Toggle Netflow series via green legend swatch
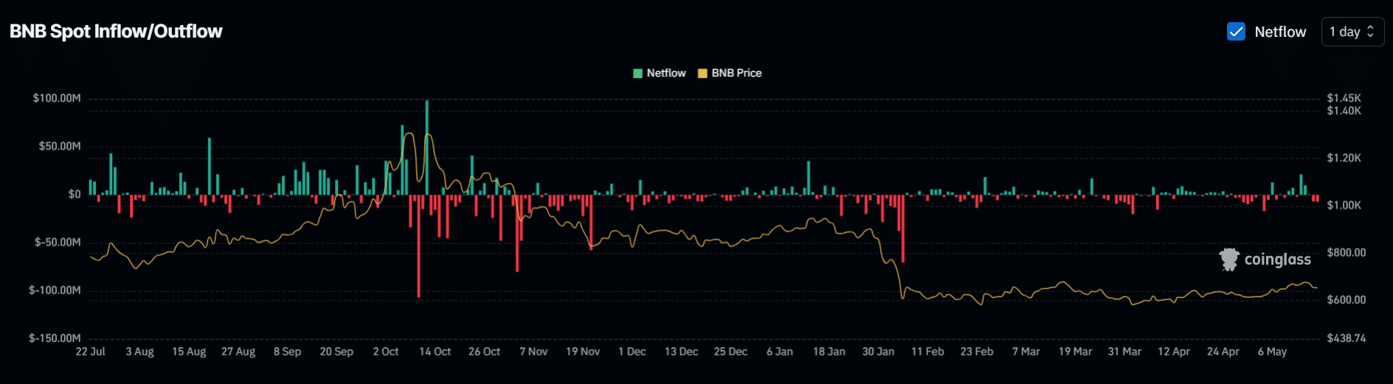 (x=638, y=73)
